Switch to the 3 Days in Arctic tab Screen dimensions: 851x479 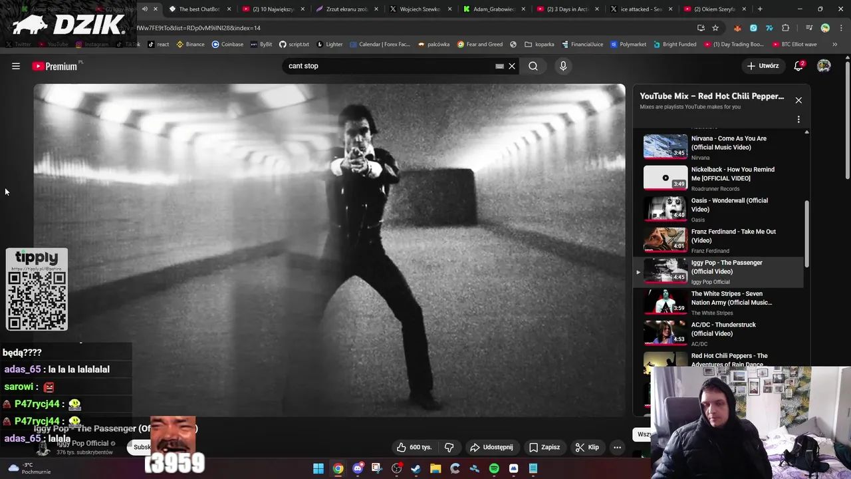click(x=566, y=9)
